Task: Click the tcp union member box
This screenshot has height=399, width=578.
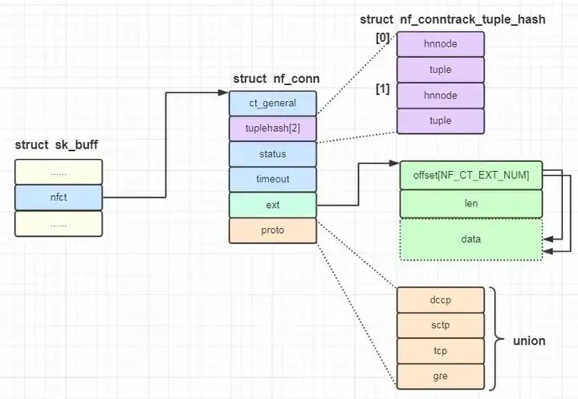Action: [x=441, y=350]
